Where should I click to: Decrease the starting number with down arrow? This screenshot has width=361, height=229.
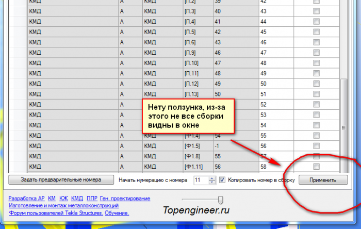tap(212, 182)
